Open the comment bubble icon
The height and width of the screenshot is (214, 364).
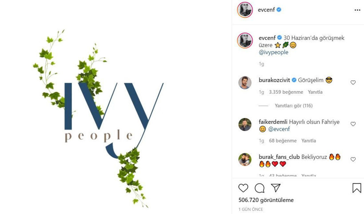click(x=260, y=188)
